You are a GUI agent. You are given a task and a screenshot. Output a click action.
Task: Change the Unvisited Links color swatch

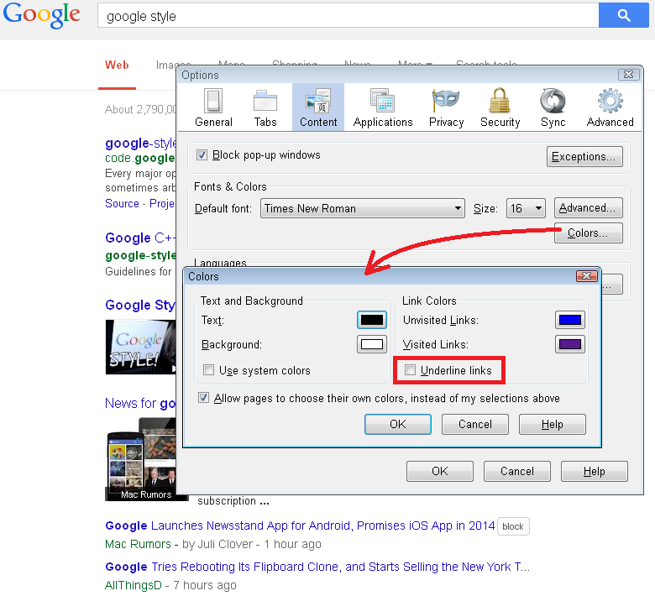pyautogui.click(x=570, y=320)
